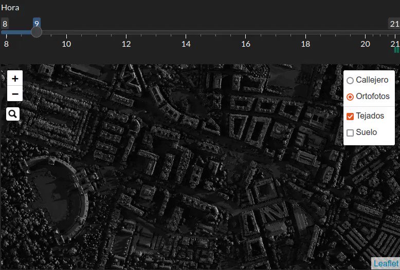Click the 20 tick label on slider
400x270 pixels.
(365, 44)
